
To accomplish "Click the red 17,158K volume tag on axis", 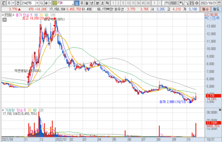I will pyautogui.click(x=213, y=123).
